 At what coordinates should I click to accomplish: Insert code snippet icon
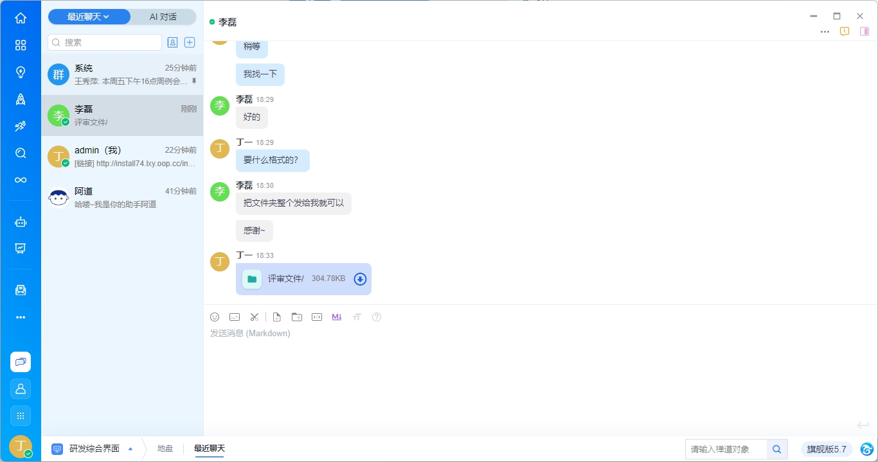pos(316,317)
